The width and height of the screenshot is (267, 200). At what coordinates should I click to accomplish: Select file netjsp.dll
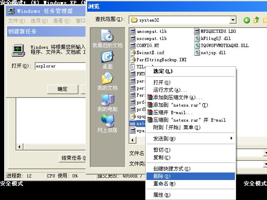pyautogui.click(x=210, y=53)
